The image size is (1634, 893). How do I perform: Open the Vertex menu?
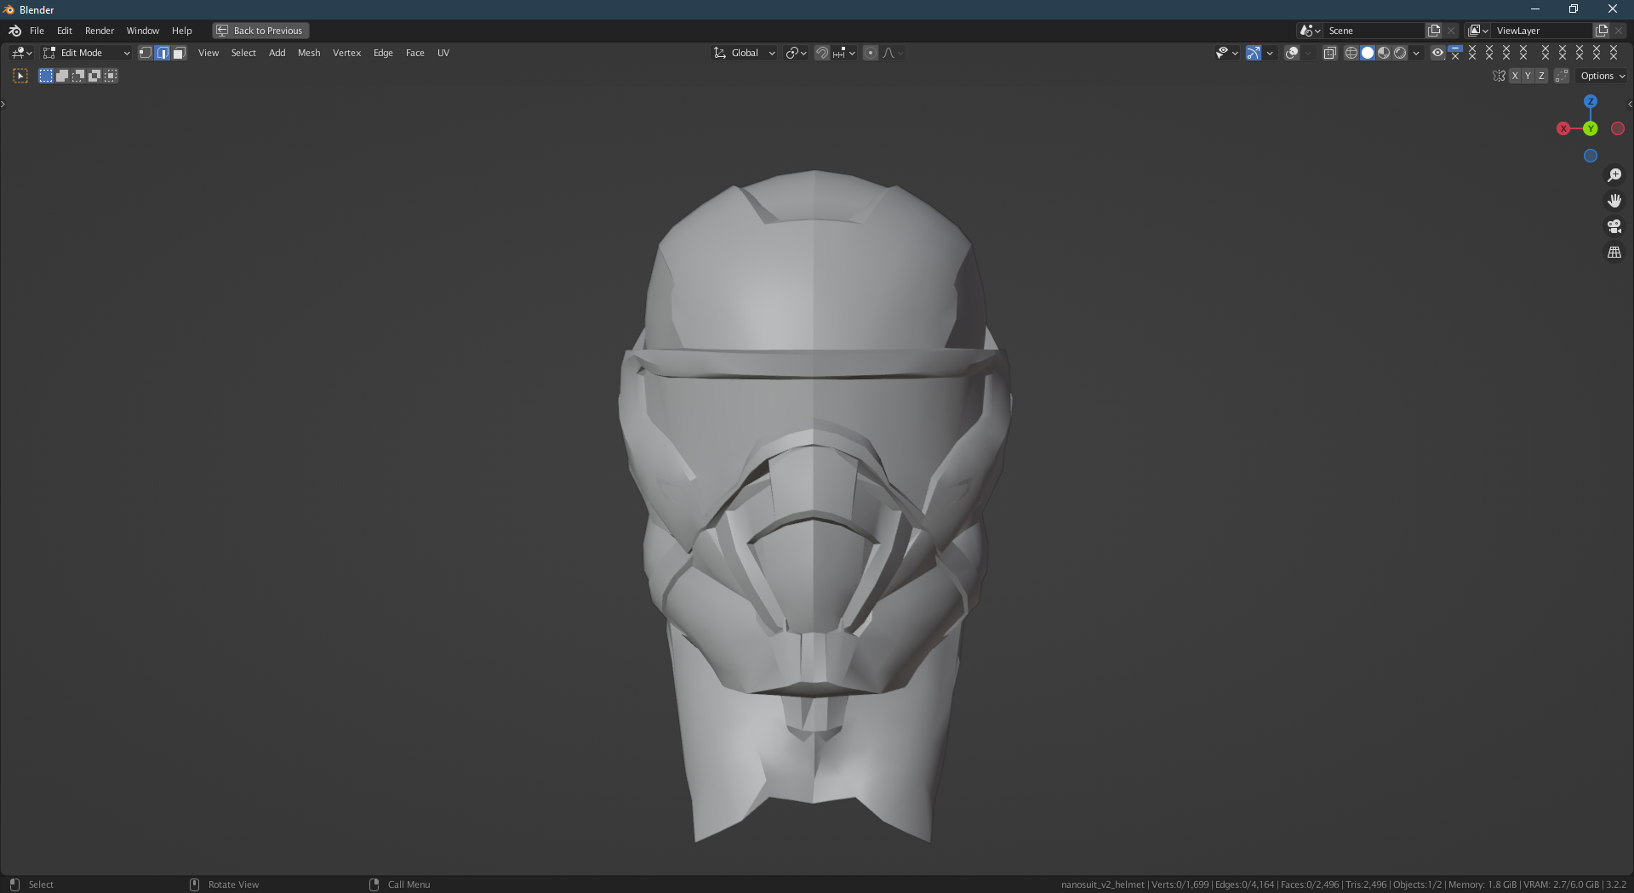click(346, 53)
